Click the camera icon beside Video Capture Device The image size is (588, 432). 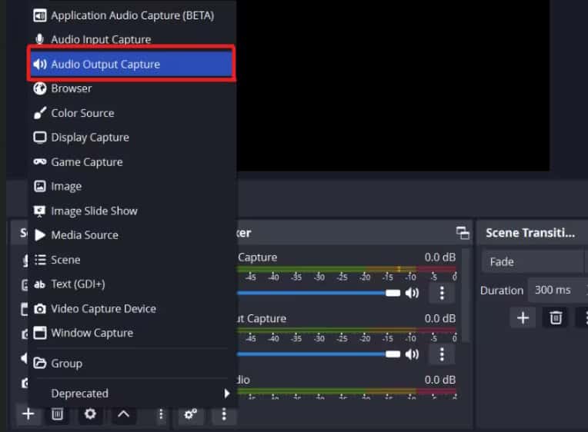point(40,309)
